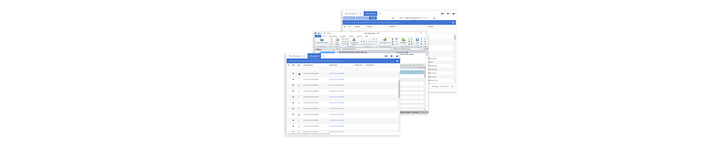This screenshot has width=721, height=145.
Task: Click Projekteinstellungen button in Trados editor toolbar
Action: 347,51
